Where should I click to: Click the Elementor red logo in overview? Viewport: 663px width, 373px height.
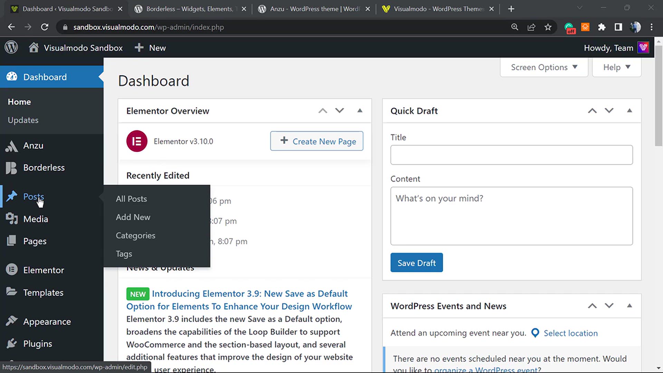137,141
